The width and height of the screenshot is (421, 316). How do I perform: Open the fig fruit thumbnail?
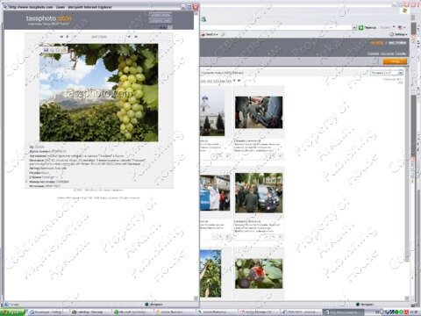(259, 273)
